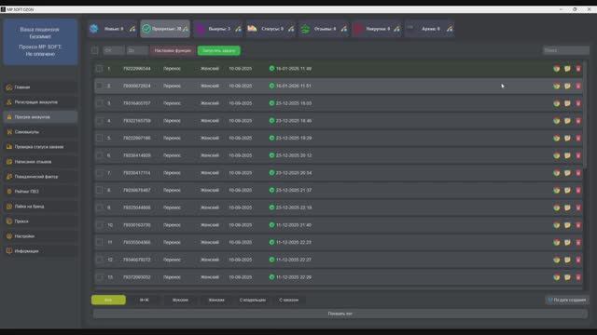This screenshot has height=335, width=597.
Task: Switch to the Отзывы tab
Action: click(324, 29)
